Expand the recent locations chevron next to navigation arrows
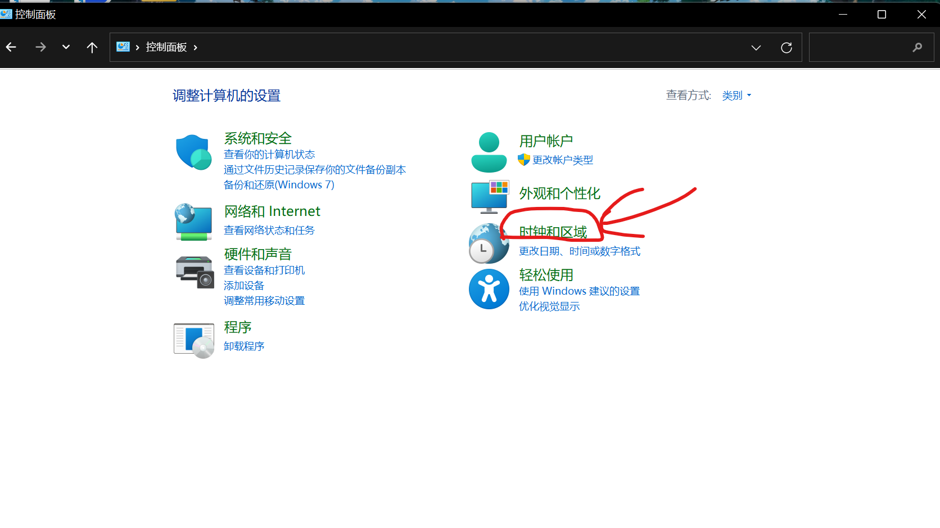940x528 pixels. coord(66,47)
